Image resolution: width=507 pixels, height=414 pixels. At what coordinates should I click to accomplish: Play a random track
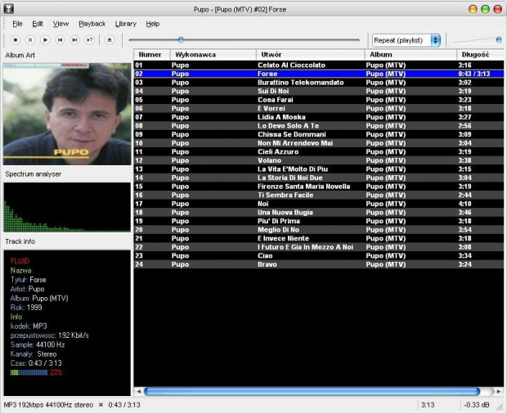coord(89,39)
